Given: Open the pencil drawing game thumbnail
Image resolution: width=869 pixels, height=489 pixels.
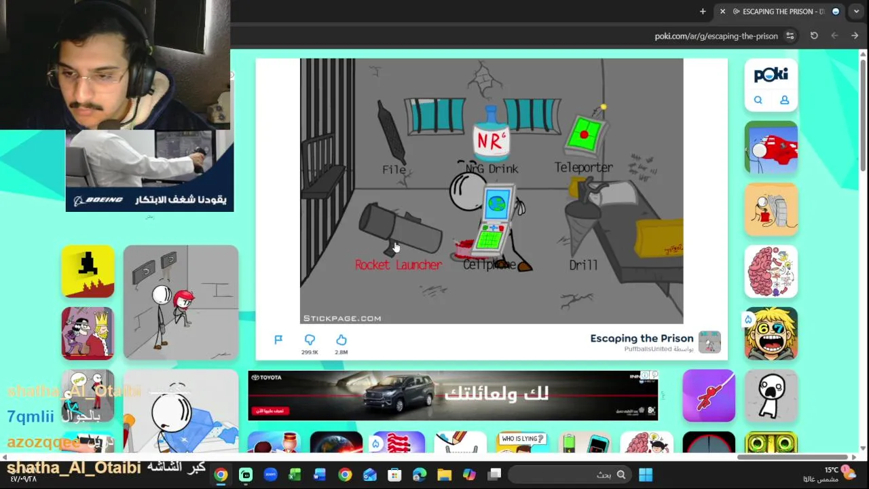Looking at the screenshot, I should [x=460, y=442].
